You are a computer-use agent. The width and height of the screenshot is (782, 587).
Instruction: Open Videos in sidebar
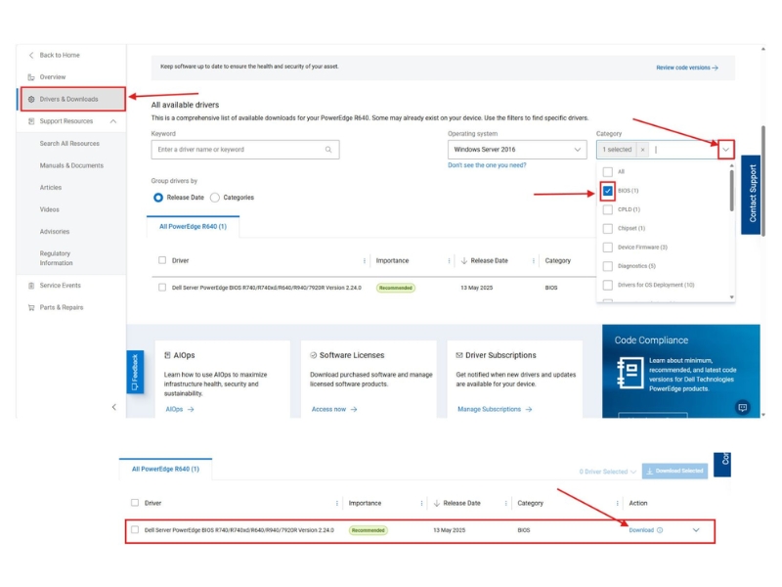pyautogui.click(x=50, y=209)
